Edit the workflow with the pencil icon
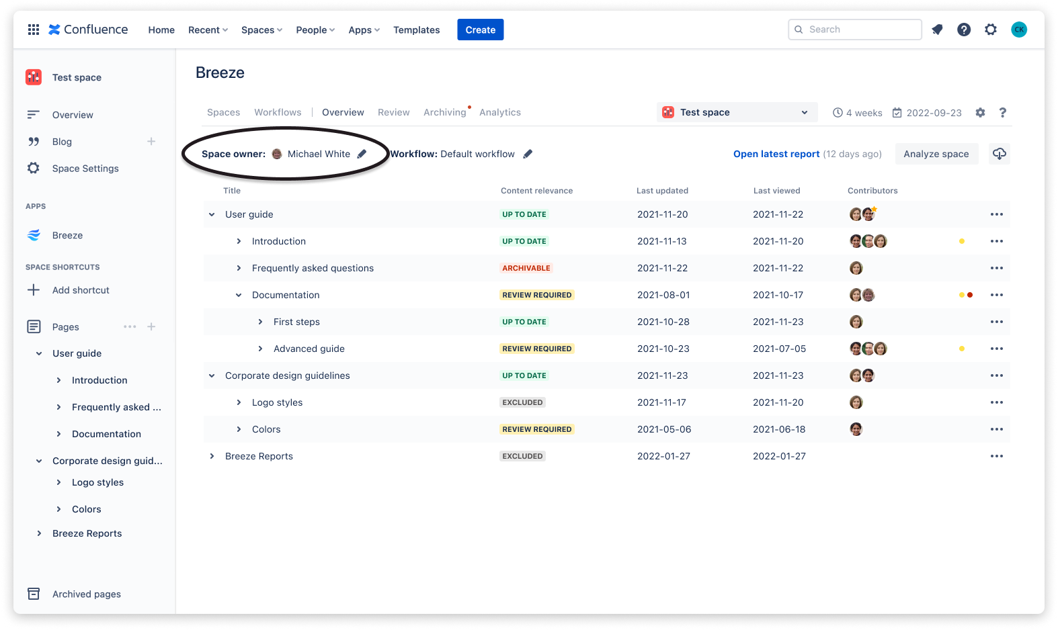1058x630 pixels. (528, 154)
